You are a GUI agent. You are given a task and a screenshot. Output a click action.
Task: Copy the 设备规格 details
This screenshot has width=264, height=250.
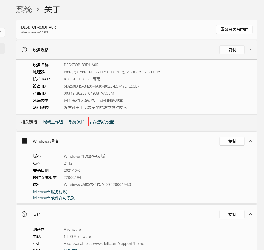232,50
